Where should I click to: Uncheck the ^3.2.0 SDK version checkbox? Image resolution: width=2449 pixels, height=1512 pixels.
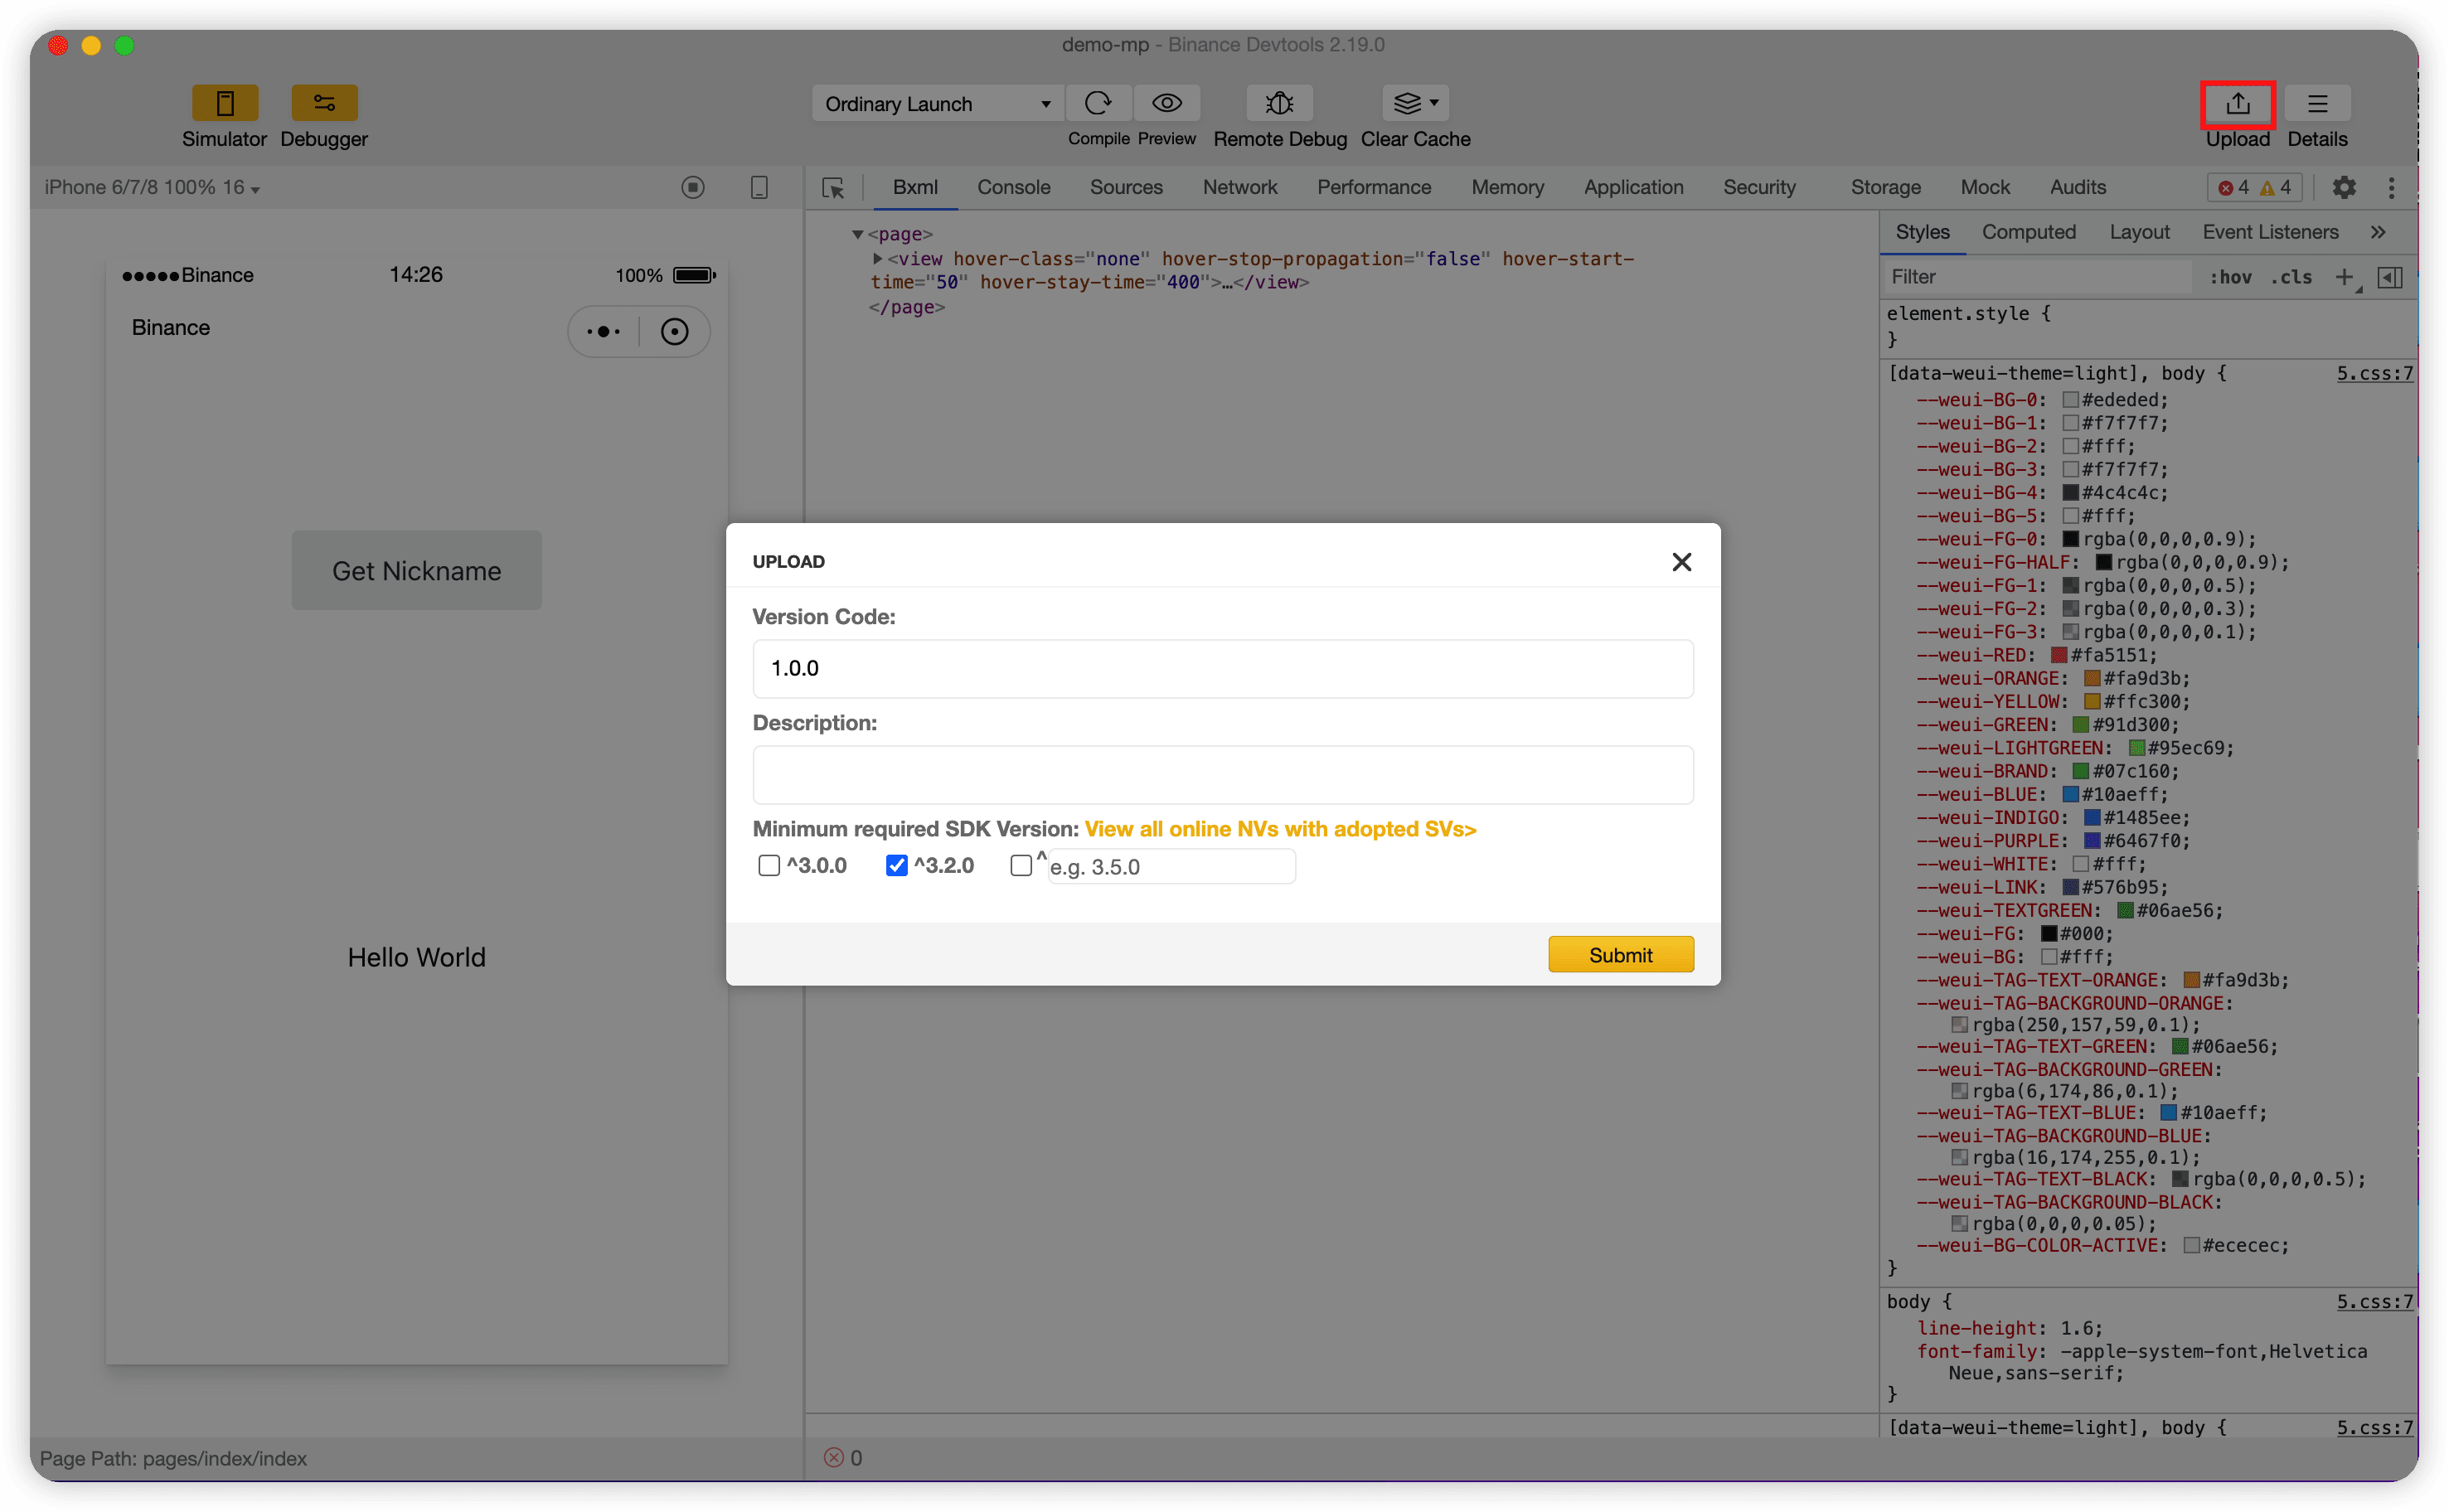click(896, 865)
